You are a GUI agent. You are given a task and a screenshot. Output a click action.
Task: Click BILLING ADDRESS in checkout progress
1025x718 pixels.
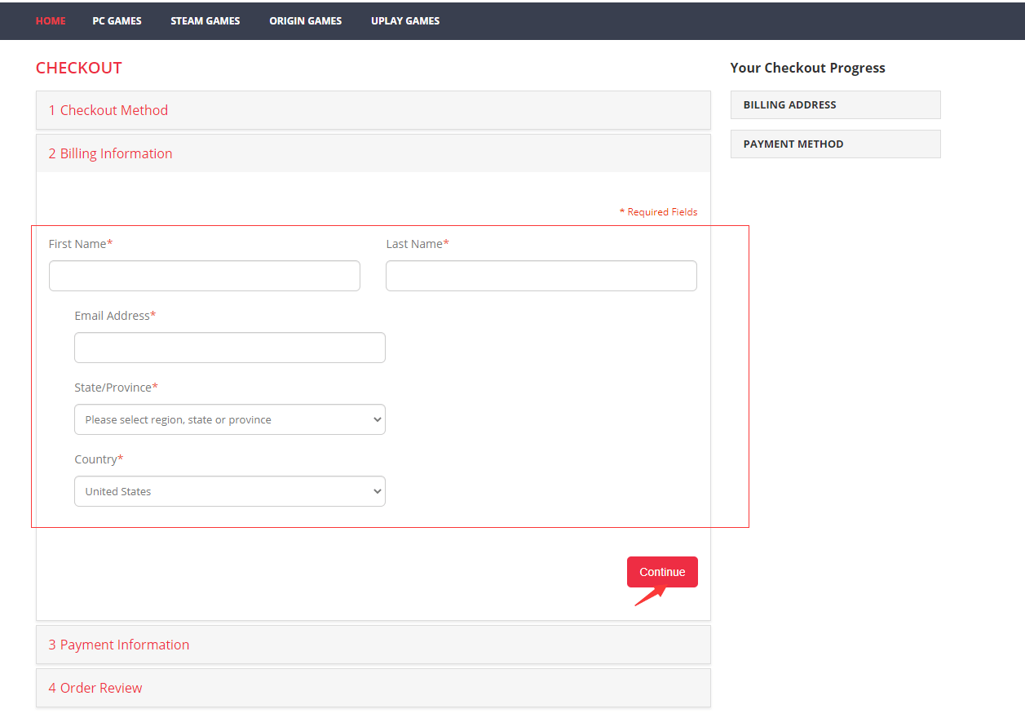[x=835, y=104]
